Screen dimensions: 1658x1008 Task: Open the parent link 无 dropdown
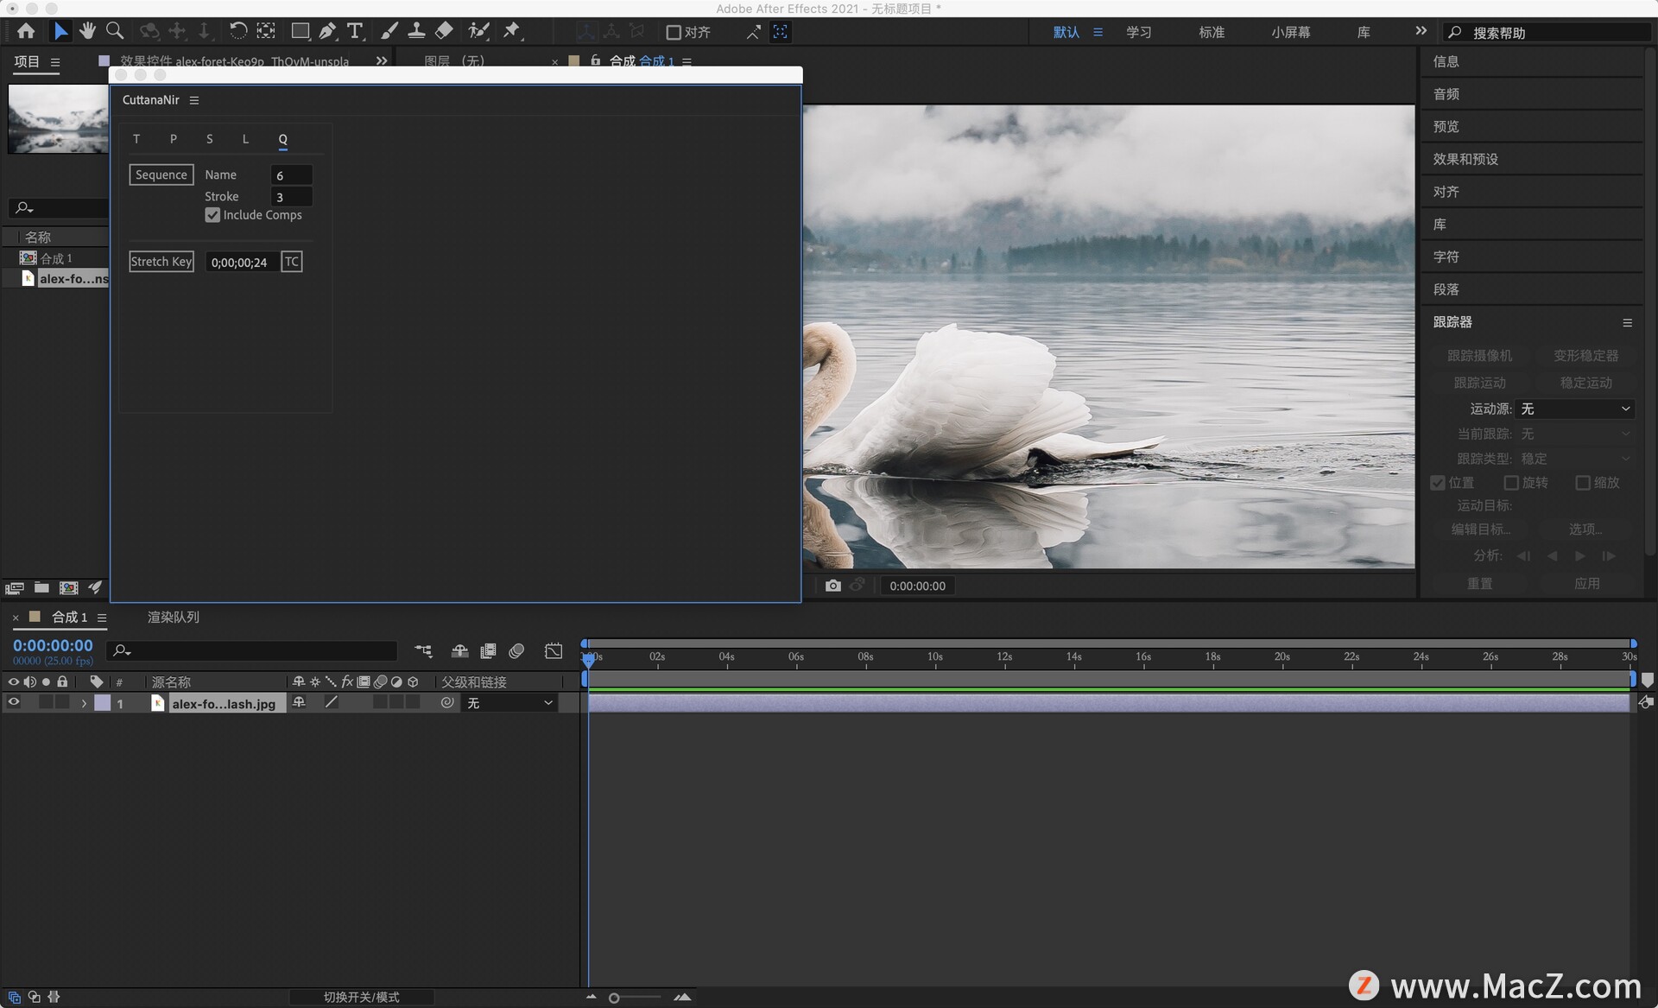[x=509, y=703]
